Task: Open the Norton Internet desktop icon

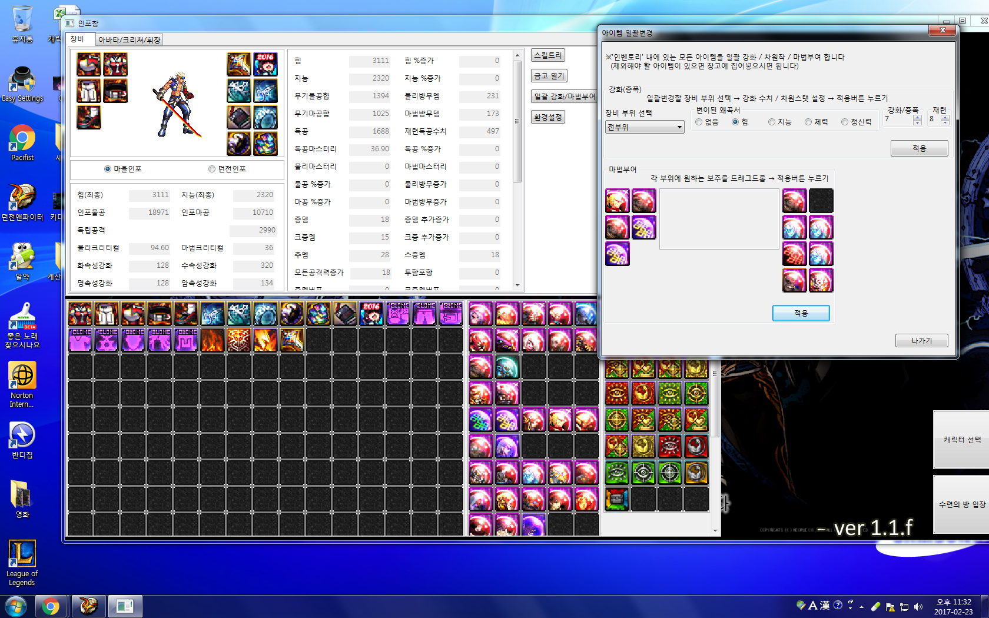Action: tap(22, 385)
